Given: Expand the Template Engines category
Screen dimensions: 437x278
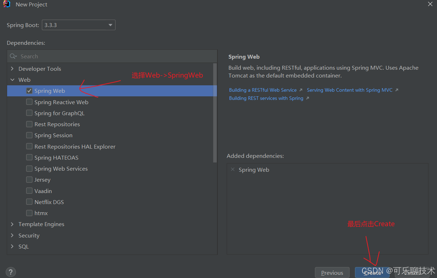Looking at the screenshot, I should [12, 224].
